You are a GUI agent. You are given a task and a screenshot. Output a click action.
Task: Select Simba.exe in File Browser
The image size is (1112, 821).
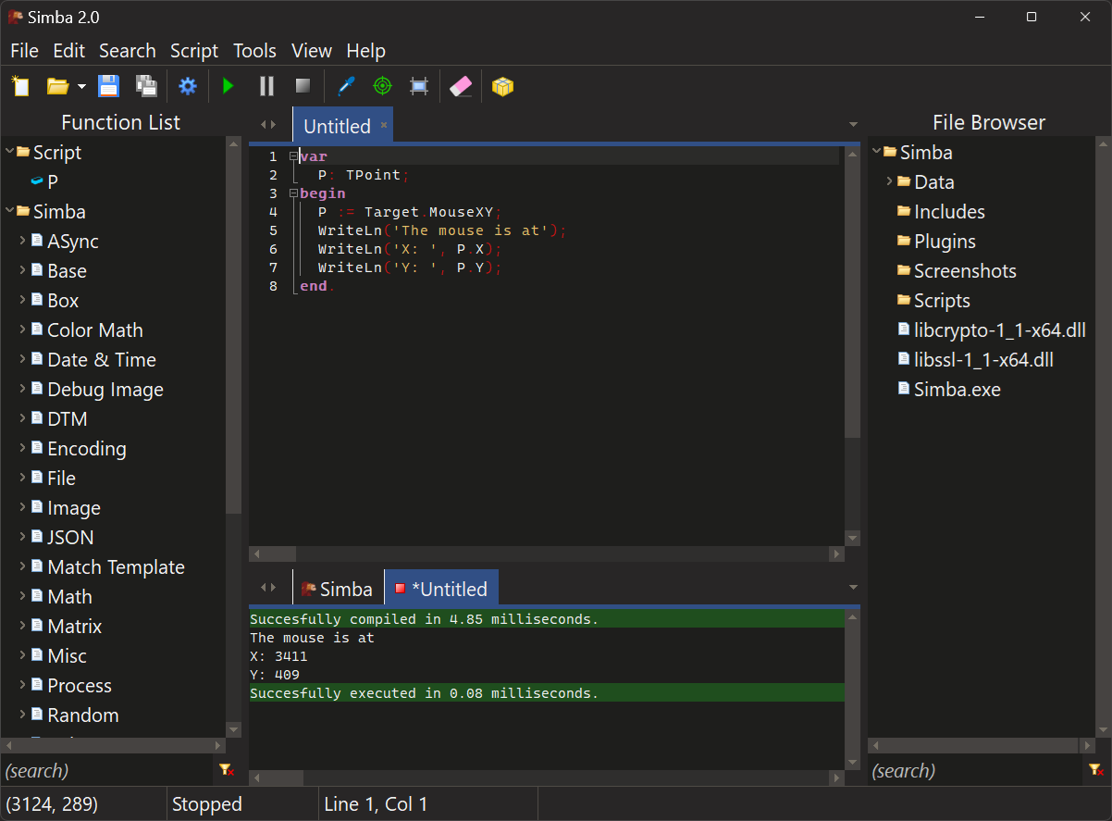957,389
